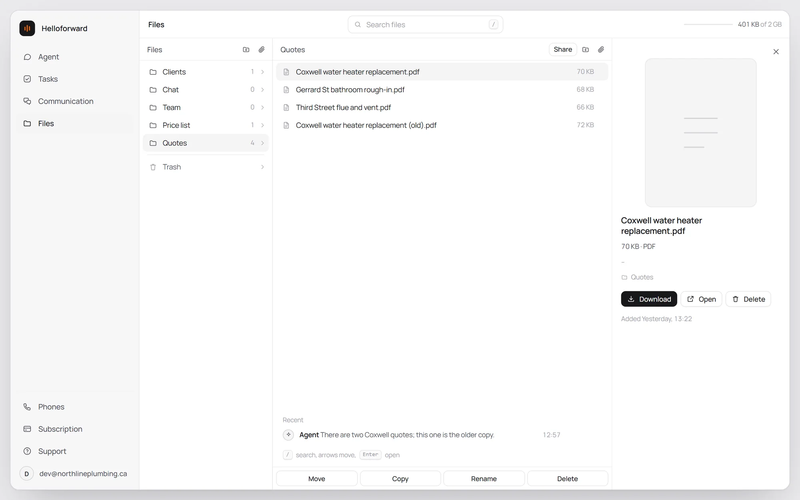Click the Move button
This screenshot has width=800, height=500.
click(316, 479)
